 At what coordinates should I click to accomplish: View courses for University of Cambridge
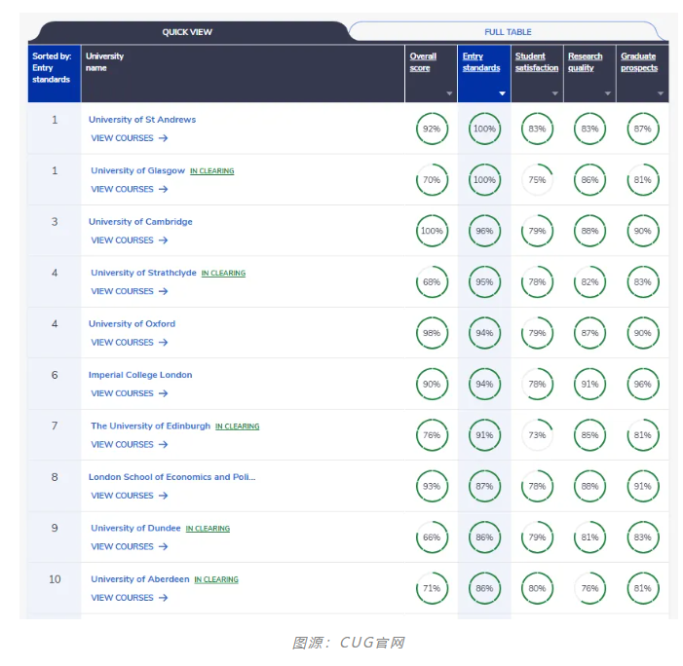pos(130,240)
